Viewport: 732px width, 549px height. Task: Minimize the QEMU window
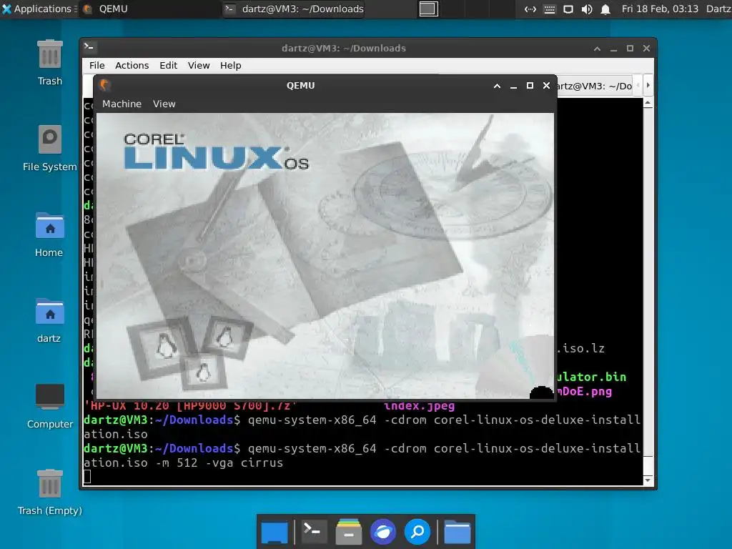click(x=513, y=86)
